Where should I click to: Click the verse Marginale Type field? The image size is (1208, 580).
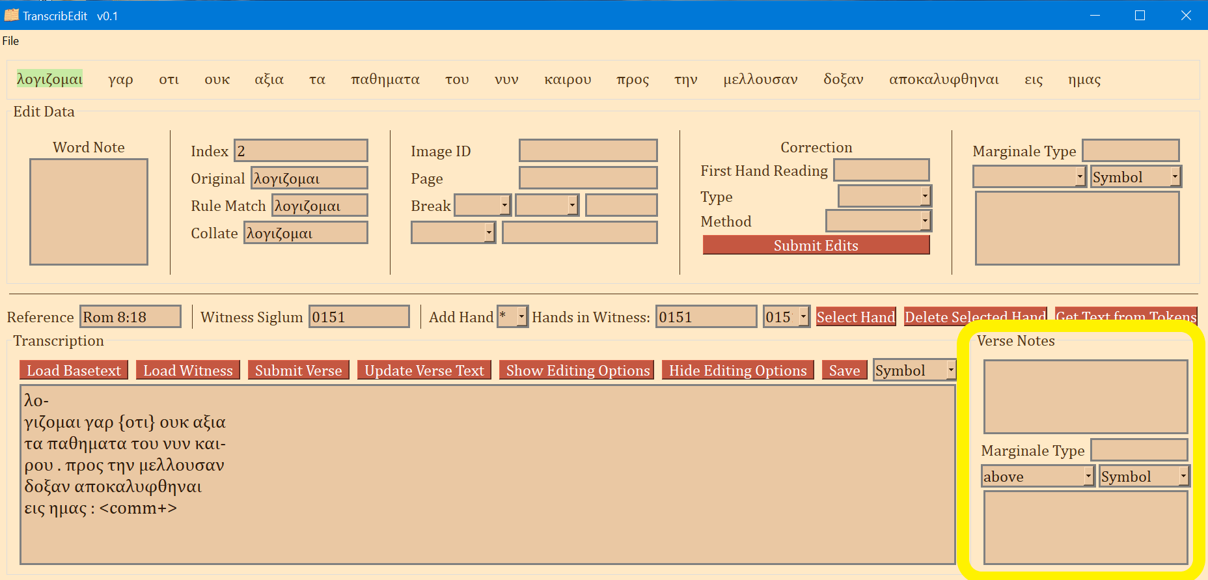[1139, 449]
